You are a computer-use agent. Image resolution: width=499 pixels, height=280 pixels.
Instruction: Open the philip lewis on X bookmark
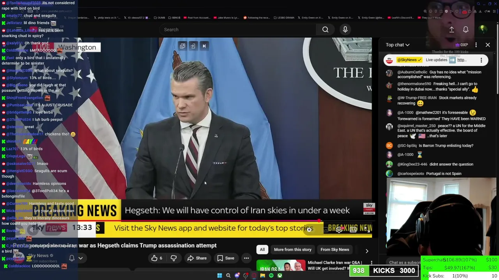(108, 17)
